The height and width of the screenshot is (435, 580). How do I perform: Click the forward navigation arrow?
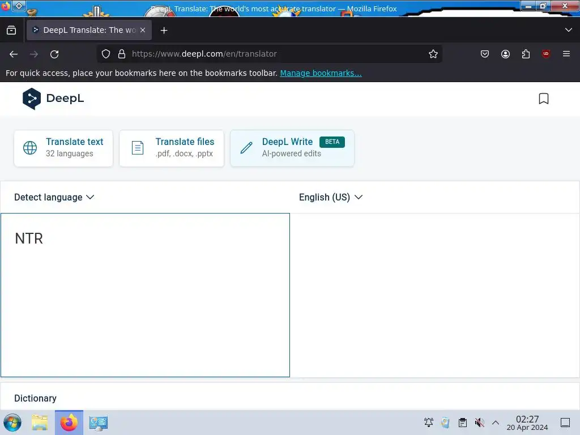[34, 54]
